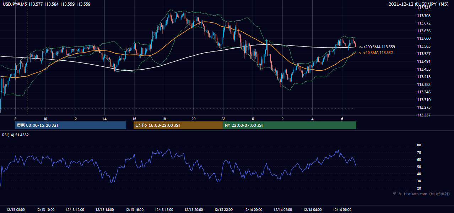Click price axis value 113.745
454x213 pixels.
point(423,8)
